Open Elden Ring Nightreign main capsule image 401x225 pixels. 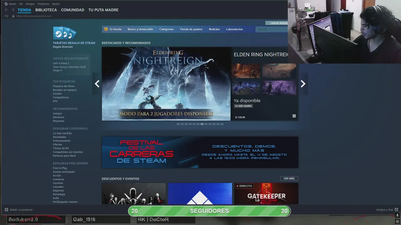166,84
